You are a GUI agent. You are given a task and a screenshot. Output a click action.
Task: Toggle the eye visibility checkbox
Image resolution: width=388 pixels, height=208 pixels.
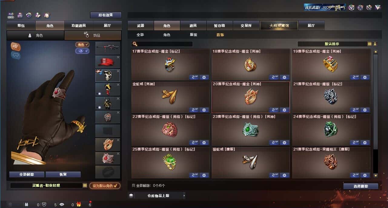pyautogui.click(x=82, y=51)
